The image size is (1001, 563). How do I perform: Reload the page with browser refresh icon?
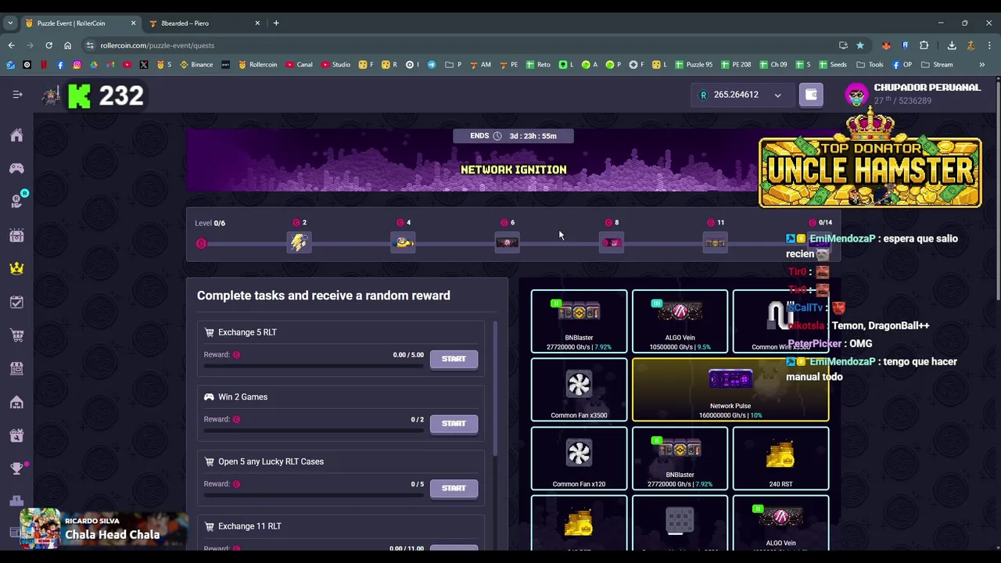pyautogui.click(x=48, y=45)
